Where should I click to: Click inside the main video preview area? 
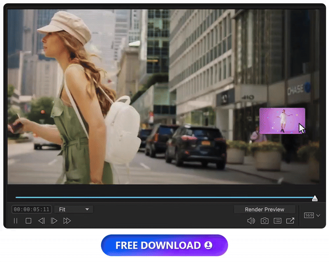[x=144, y=99]
